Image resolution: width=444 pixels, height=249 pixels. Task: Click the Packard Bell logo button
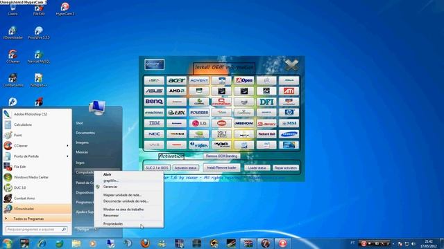tap(266, 133)
